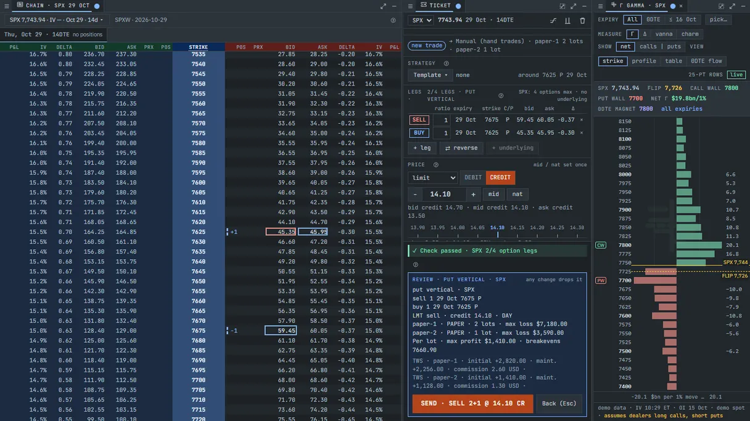Viewport: 750px width, 421px height.
Task: Select the TICKET panel tab
Action: [435, 6]
